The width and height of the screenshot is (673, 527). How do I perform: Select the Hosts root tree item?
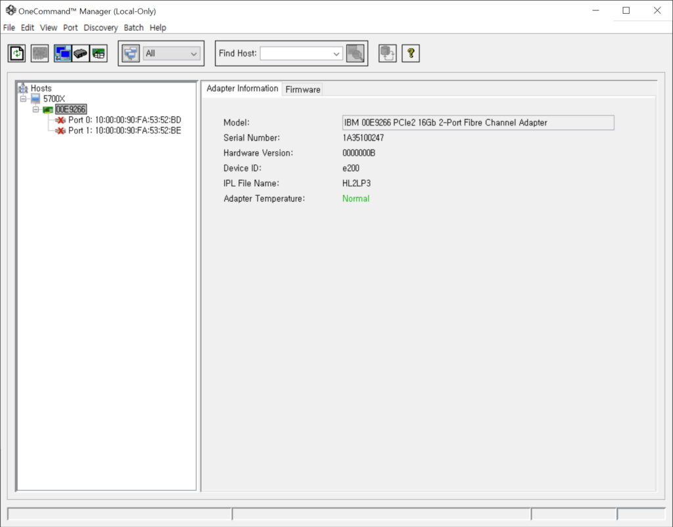[x=41, y=88]
